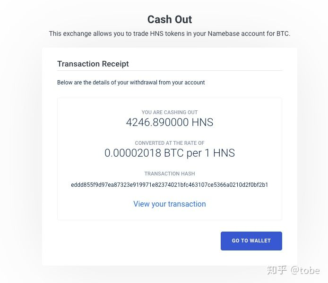Click the exchange description text under Cash Out
328x283 pixels.
[x=169, y=34]
